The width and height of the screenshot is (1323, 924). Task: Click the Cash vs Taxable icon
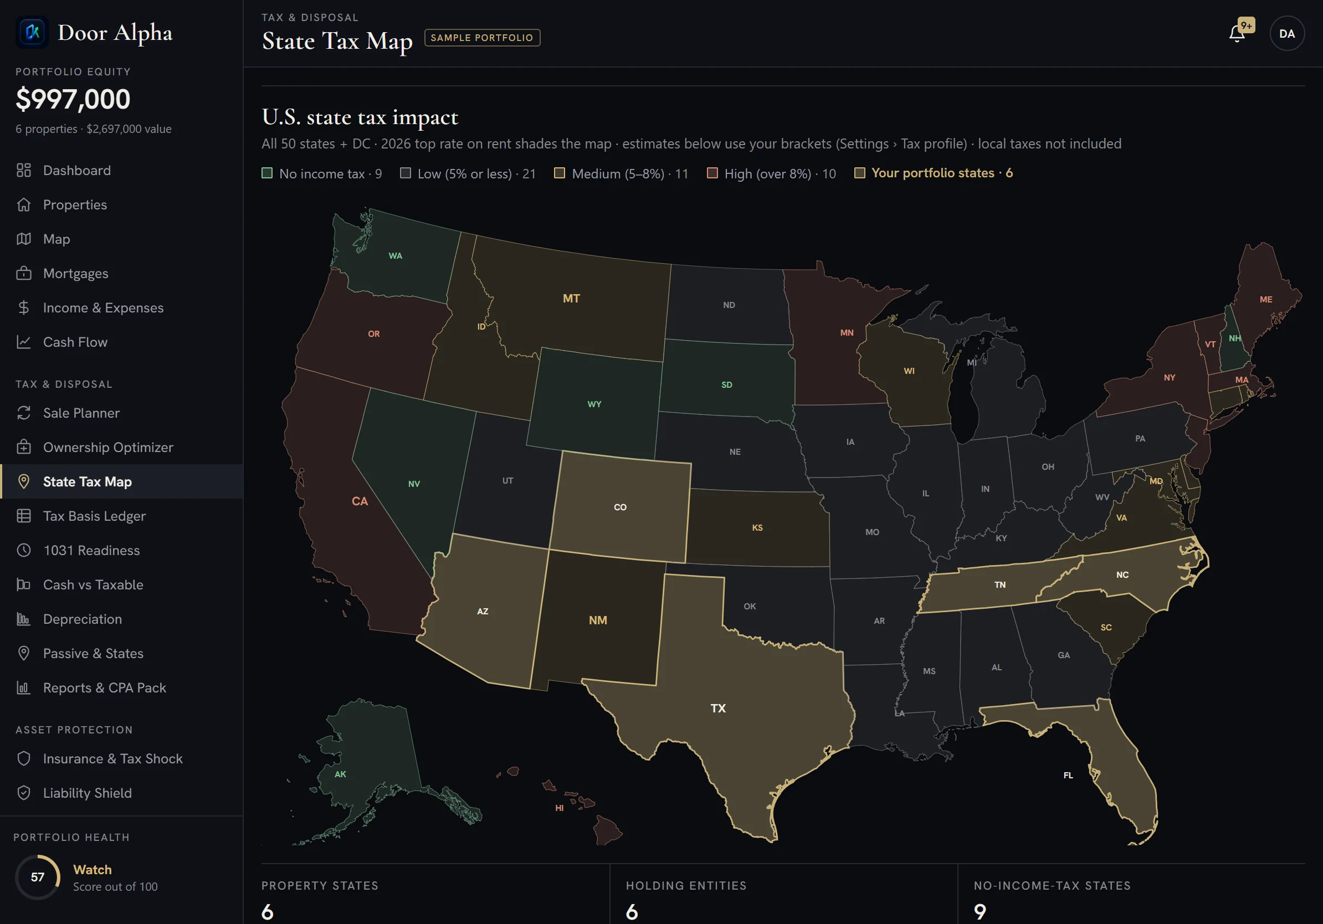(24, 584)
